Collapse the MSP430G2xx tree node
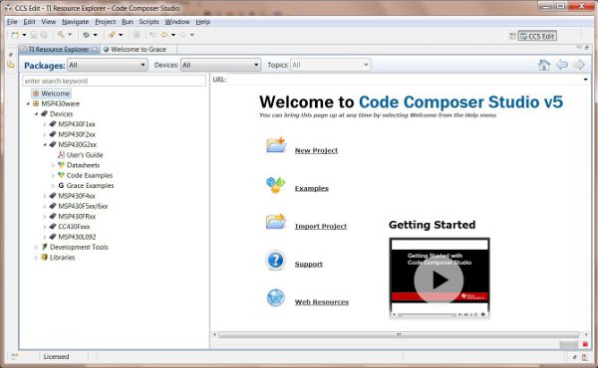Image resolution: width=598 pixels, height=368 pixels. pyautogui.click(x=45, y=144)
